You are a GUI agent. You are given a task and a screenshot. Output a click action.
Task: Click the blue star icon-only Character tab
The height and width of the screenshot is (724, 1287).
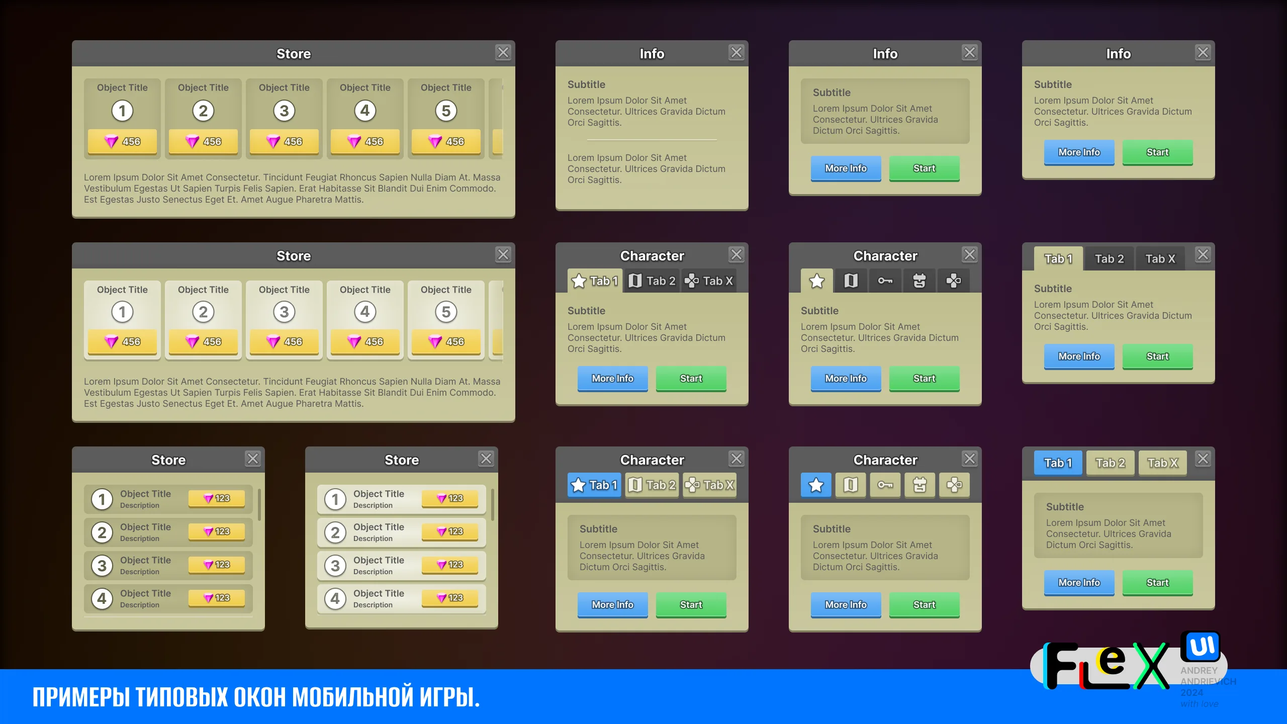816,485
